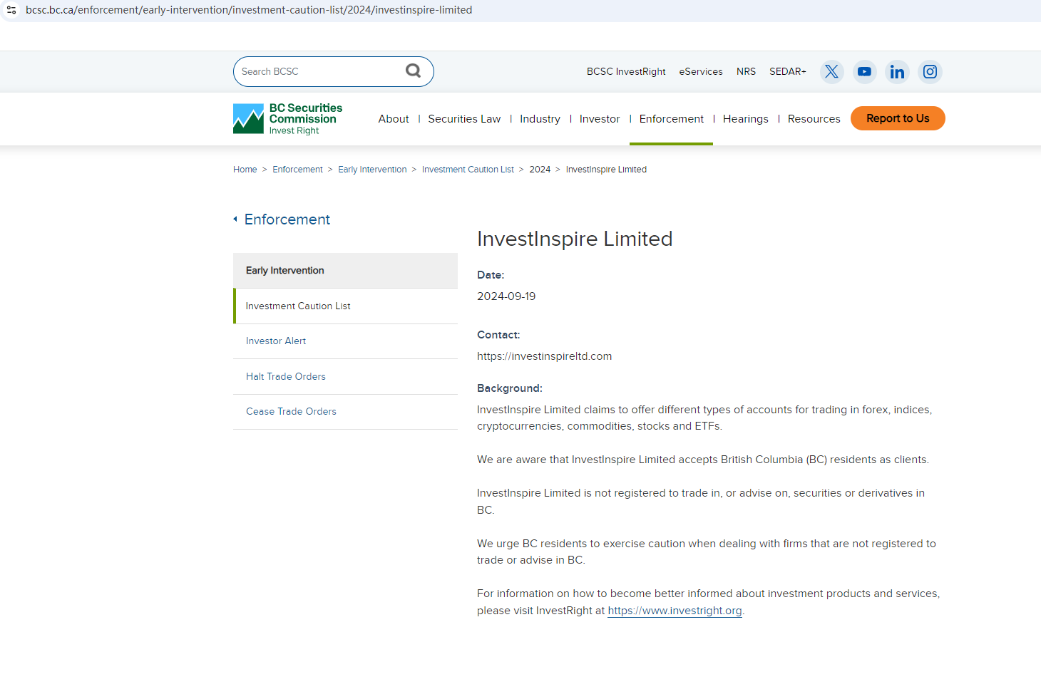Click Investment Caution List breadcrumb
Viewport: 1041px width, 694px height.
click(468, 170)
